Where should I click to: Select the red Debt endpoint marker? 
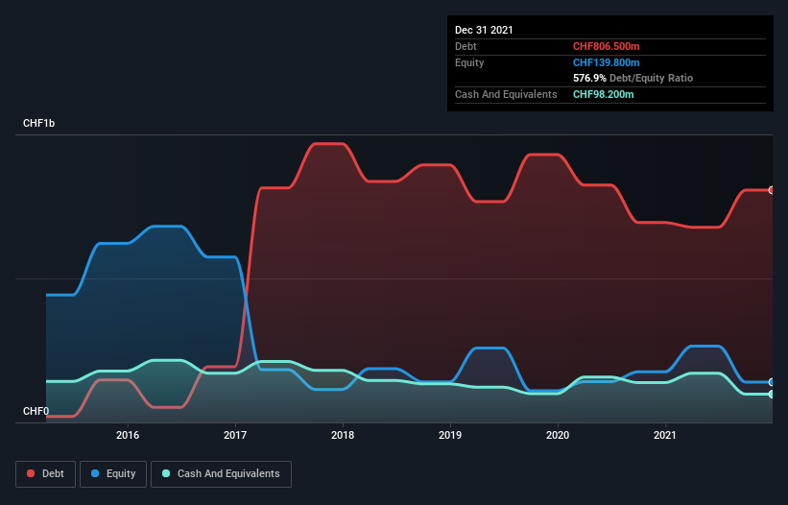(772, 190)
